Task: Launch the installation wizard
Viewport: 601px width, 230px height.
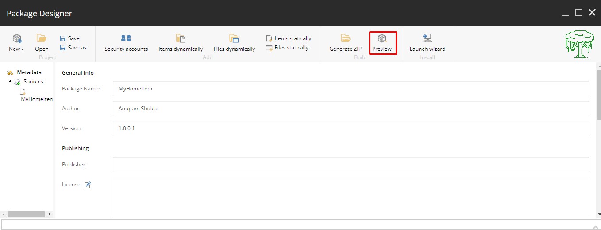Action: [428, 43]
